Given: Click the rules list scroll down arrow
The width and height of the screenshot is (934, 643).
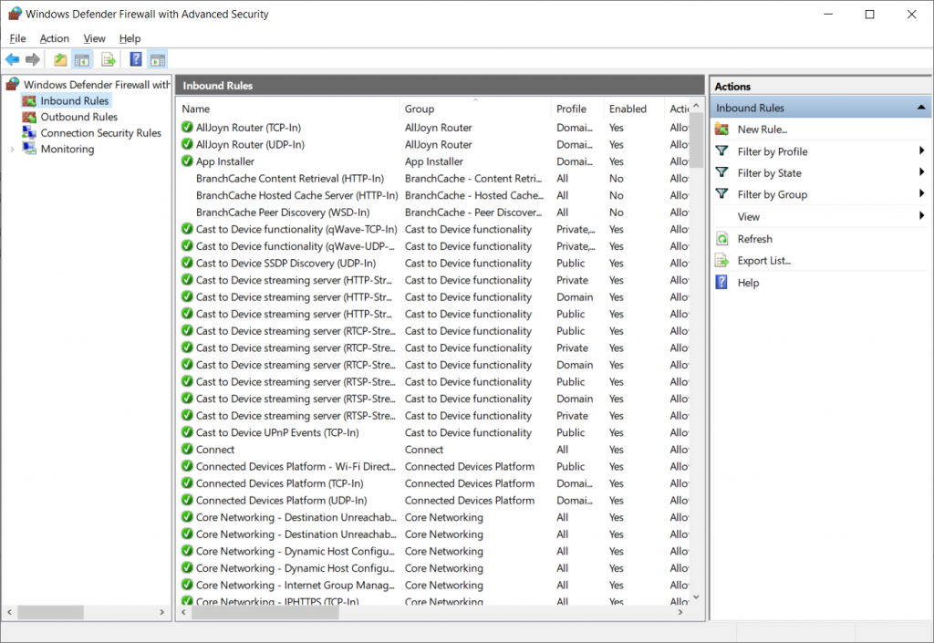Looking at the screenshot, I should [x=696, y=597].
